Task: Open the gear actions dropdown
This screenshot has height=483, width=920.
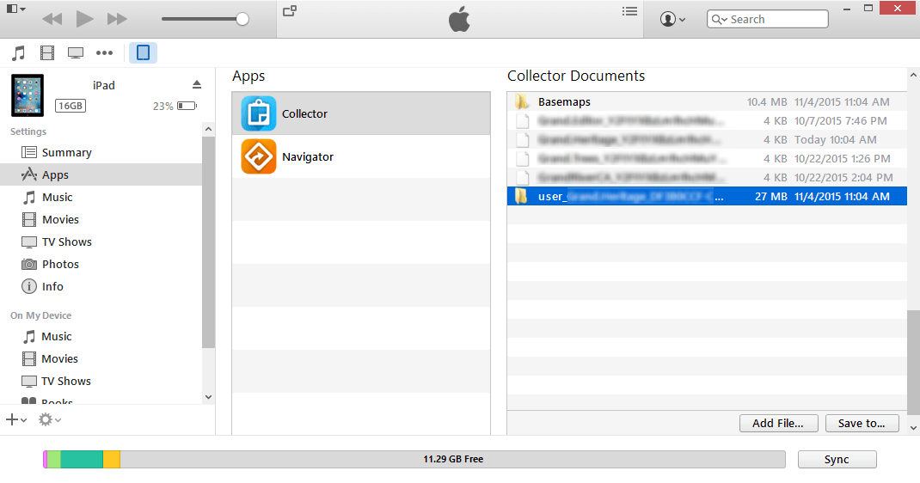Action: [50, 419]
